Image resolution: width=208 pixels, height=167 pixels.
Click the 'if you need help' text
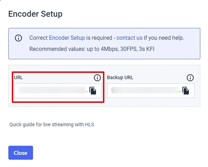[164, 38]
